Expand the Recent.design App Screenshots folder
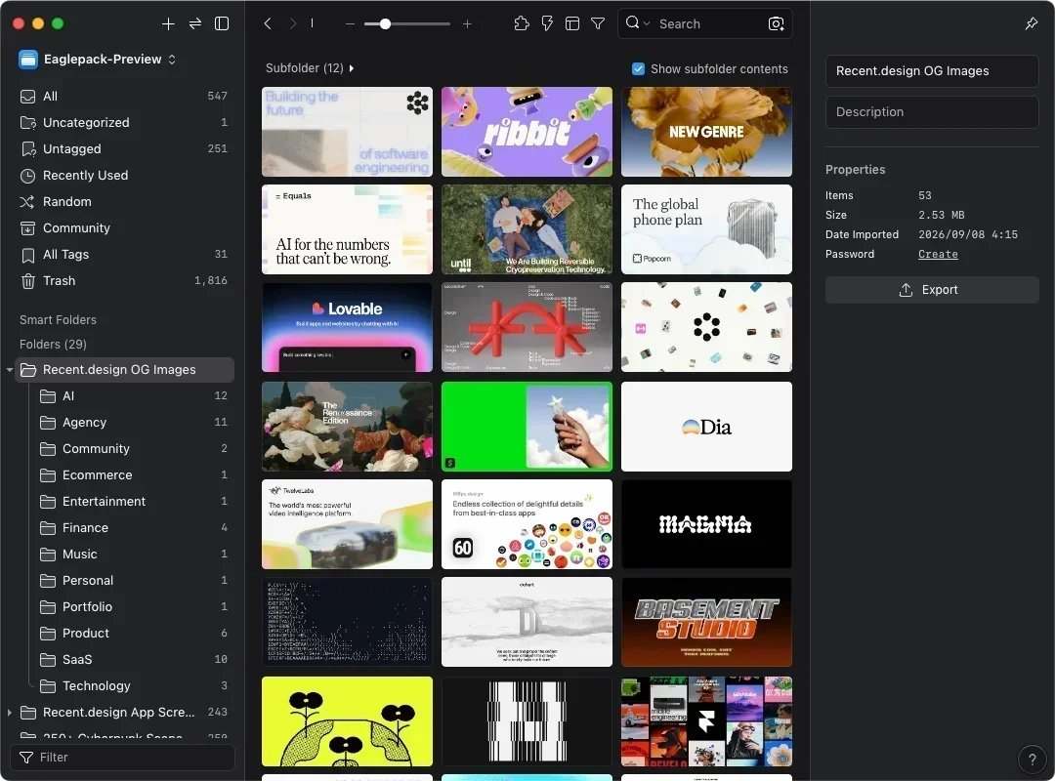Viewport: 1055px width, 781px height. (10, 712)
